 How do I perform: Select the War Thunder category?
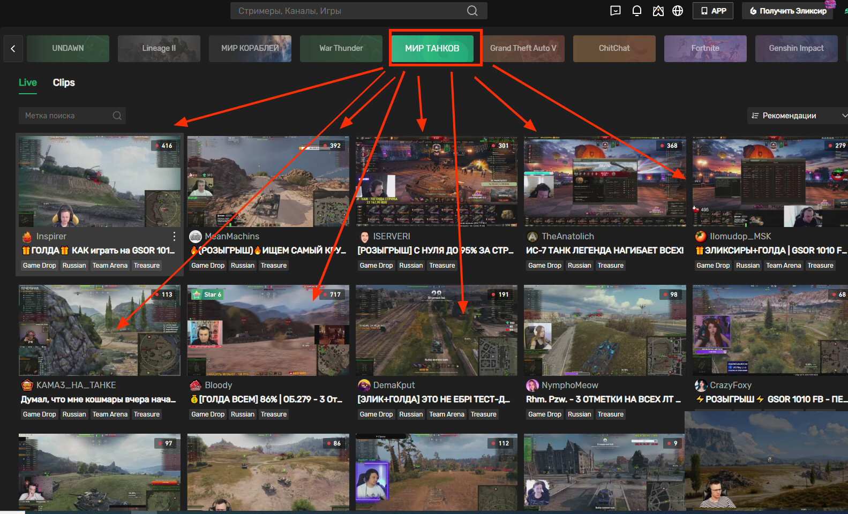point(341,48)
